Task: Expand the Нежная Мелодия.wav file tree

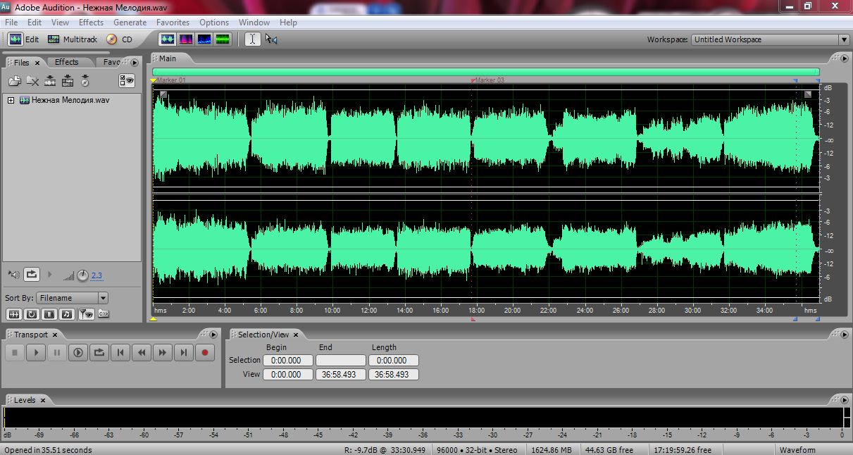Action: 11,100
